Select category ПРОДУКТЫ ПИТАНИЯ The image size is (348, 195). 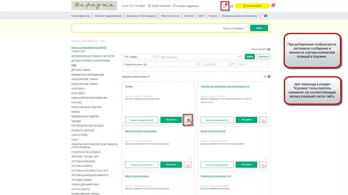click(x=83, y=130)
